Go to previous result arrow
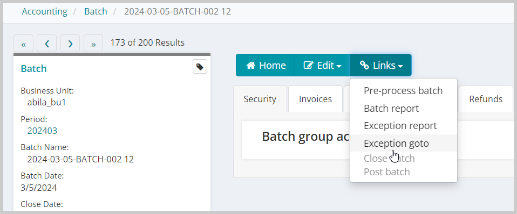 pos(46,44)
